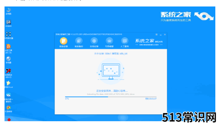The image size is (219, 126).
Task: Open the 手动Ghost desktop shortcut
Action: coord(8,84)
